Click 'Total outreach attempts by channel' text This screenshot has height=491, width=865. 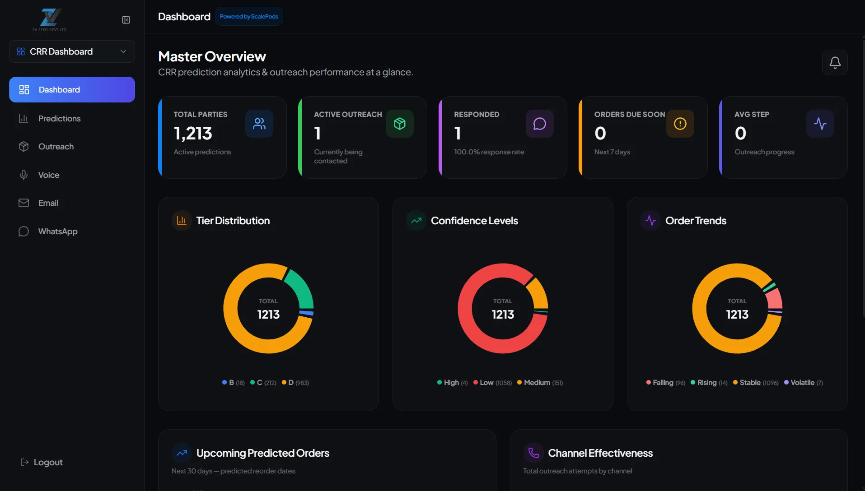coord(577,471)
